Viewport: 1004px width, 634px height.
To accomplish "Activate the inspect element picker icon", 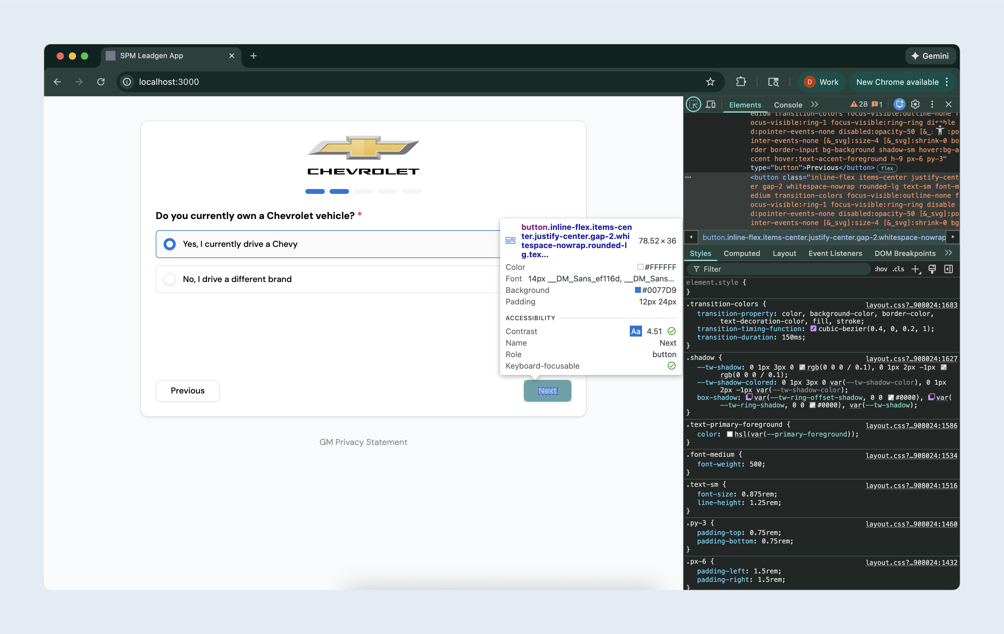I will [693, 104].
